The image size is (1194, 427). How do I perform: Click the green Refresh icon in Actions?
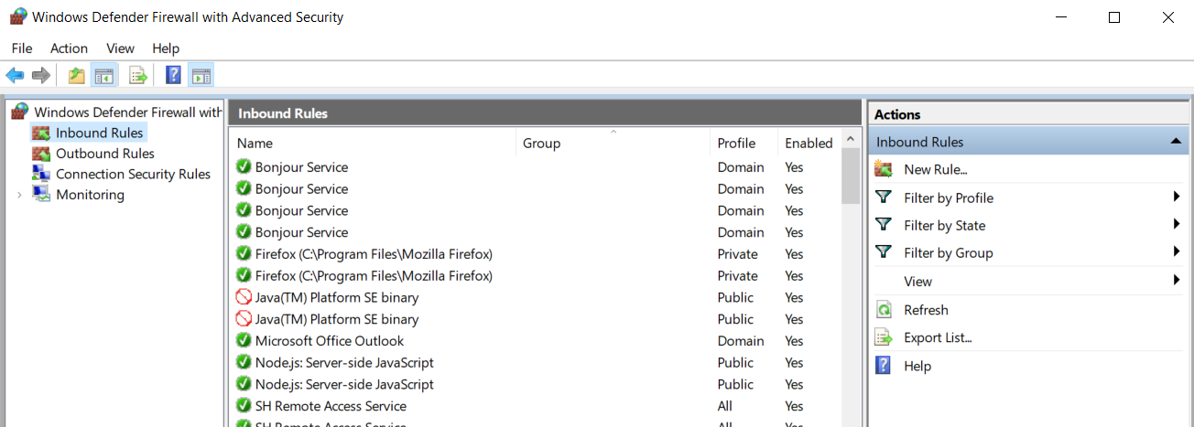884,310
